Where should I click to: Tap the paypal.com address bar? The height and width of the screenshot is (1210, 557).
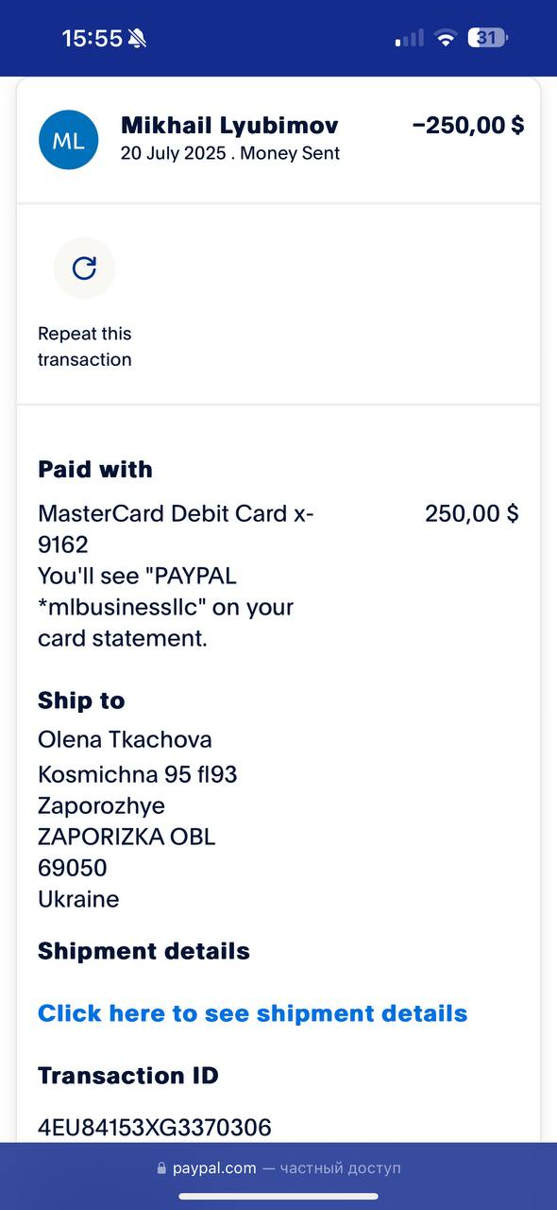point(278,1168)
